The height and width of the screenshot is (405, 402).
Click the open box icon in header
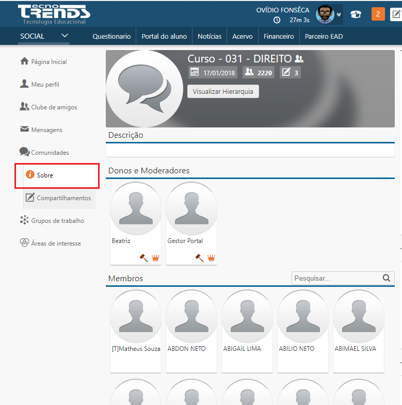pos(356,14)
